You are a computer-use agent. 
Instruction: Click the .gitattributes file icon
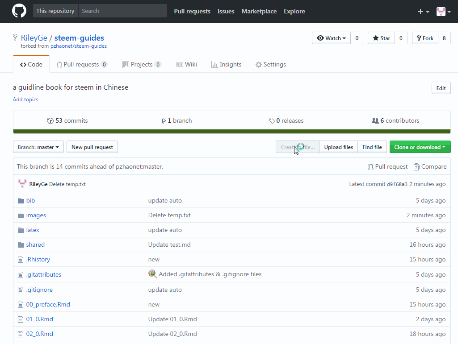coord(21,275)
